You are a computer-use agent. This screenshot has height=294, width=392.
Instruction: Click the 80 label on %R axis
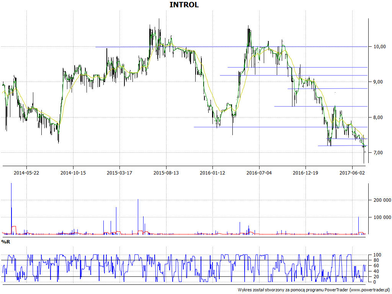click(x=376, y=260)
